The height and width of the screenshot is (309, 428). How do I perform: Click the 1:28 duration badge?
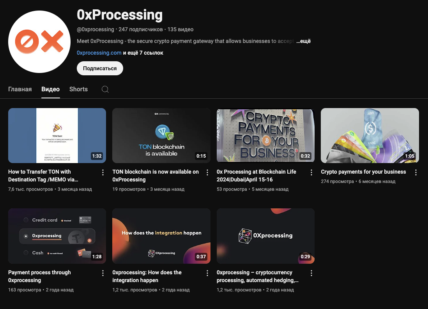point(97,257)
